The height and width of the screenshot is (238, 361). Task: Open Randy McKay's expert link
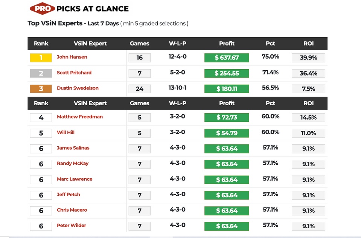click(x=73, y=164)
